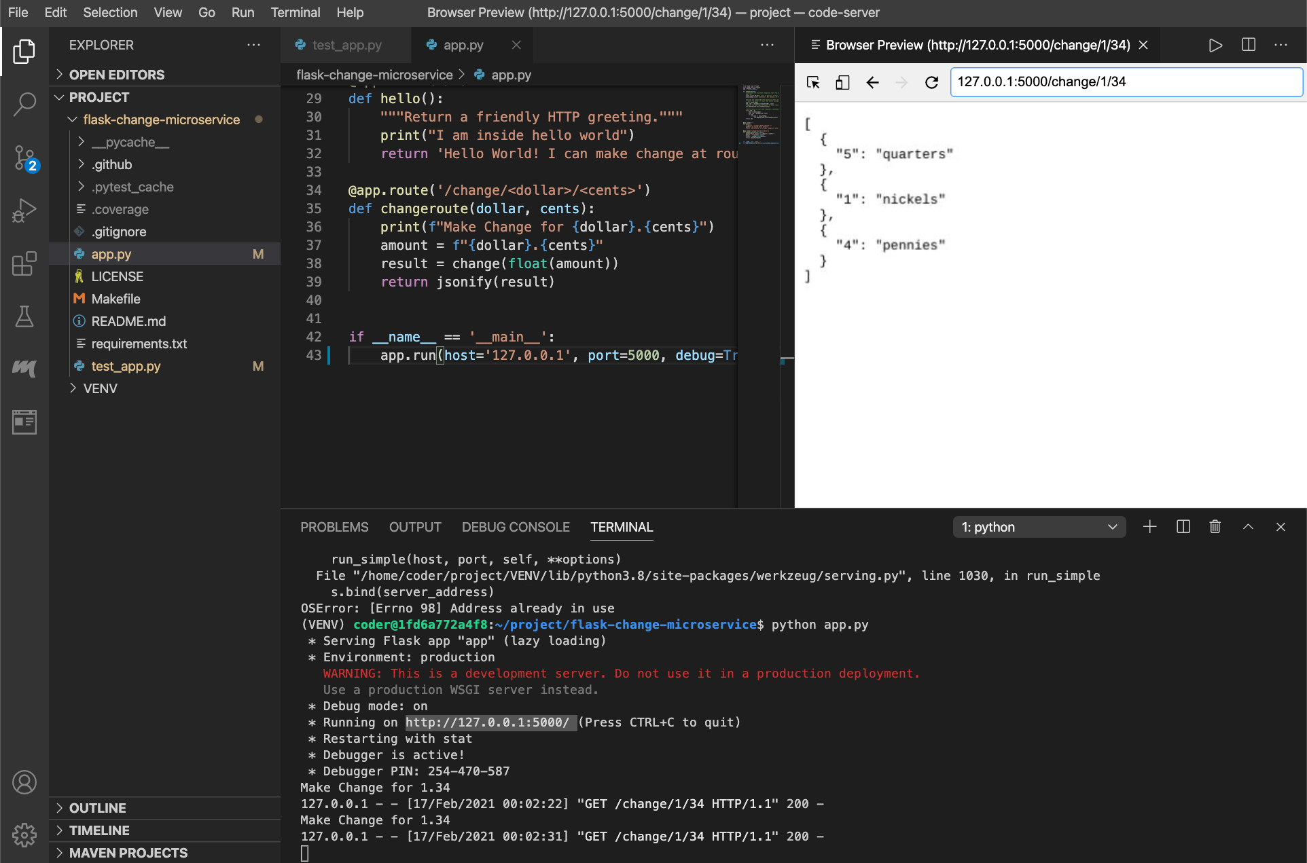Open the Maven sidebar view

[24, 369]
